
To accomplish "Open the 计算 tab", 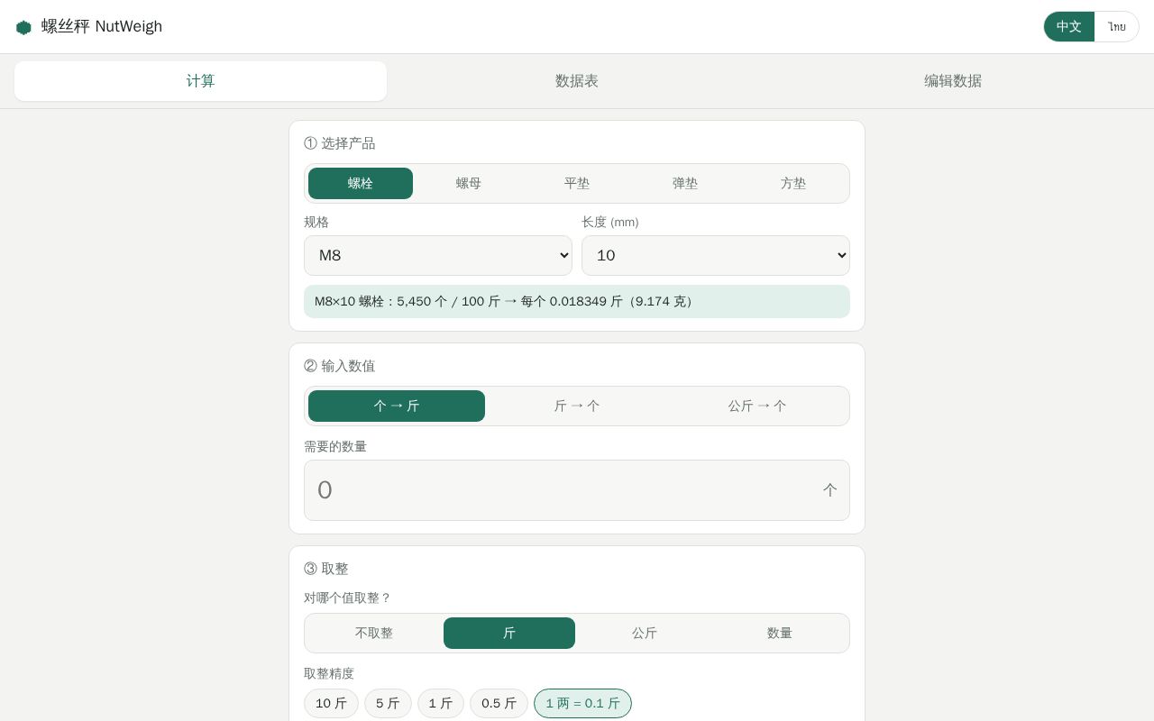I will click(200, 81).
